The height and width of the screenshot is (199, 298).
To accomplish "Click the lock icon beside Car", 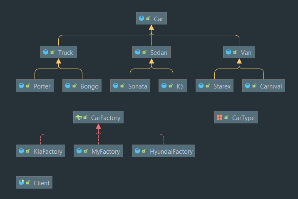I will click(148, 18).
